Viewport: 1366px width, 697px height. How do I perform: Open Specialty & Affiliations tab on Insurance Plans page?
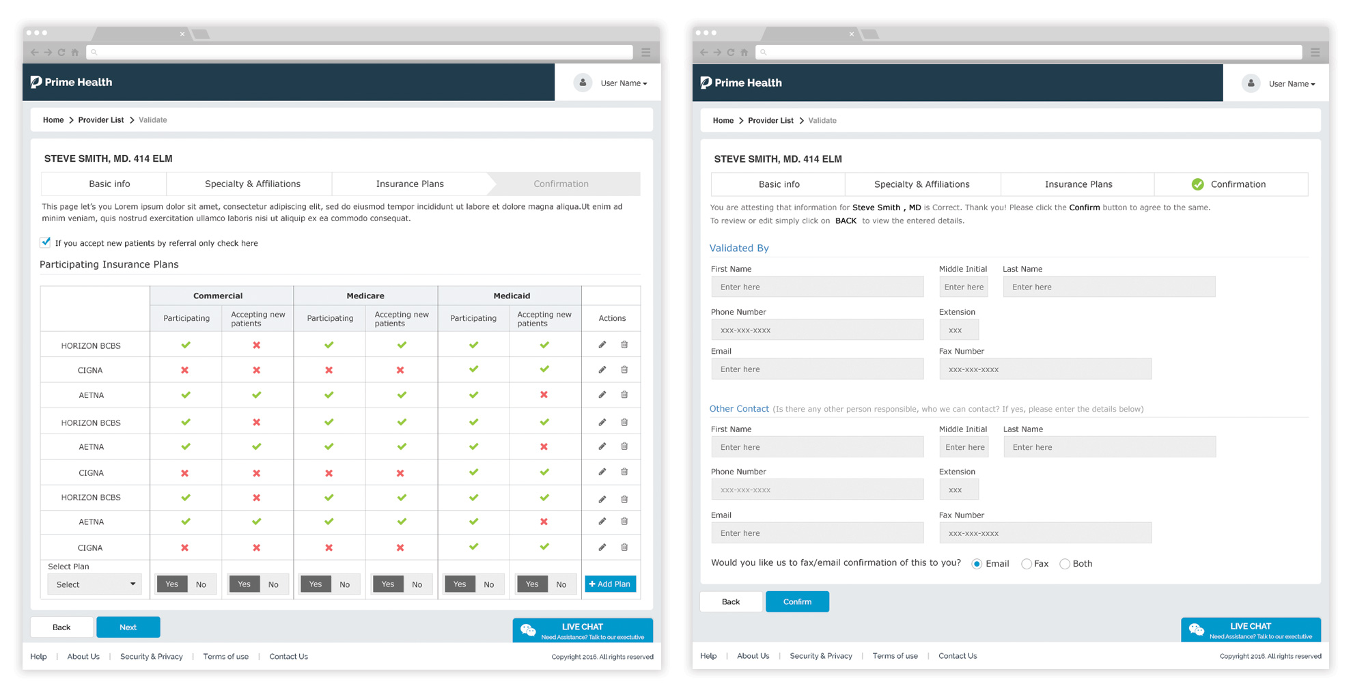point(252,184)
